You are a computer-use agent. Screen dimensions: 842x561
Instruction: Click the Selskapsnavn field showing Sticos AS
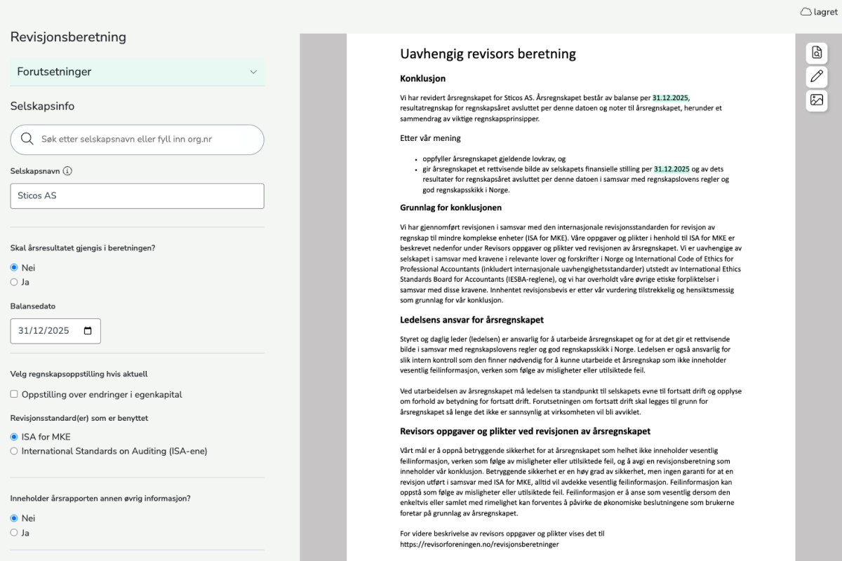pos(137,196)
